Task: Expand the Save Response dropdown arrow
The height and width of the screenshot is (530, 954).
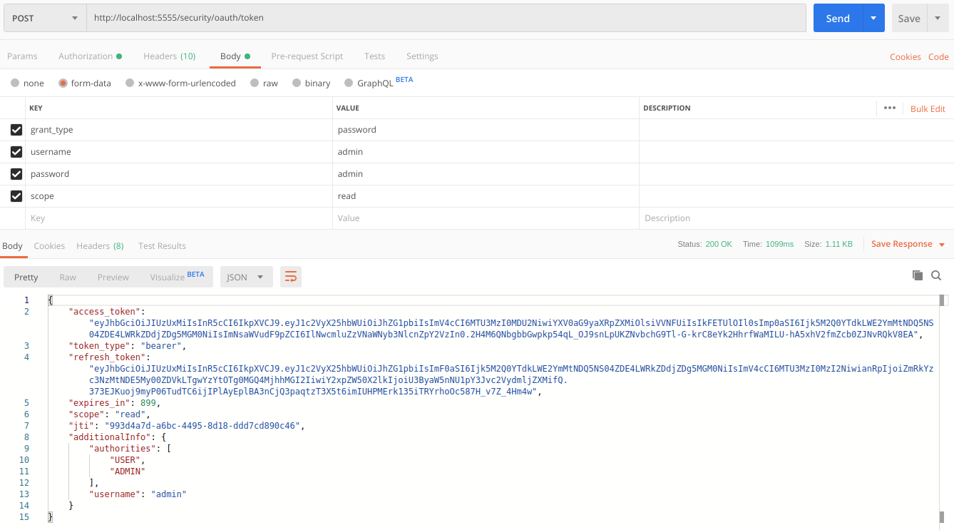Action: (x=942, y=245)
